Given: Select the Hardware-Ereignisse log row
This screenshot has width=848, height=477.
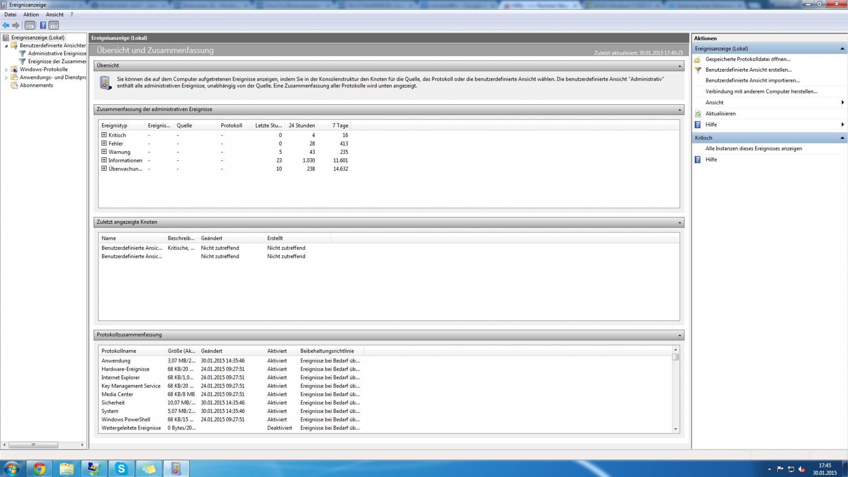Looking at the screenshot, I should tap(231, 369).
